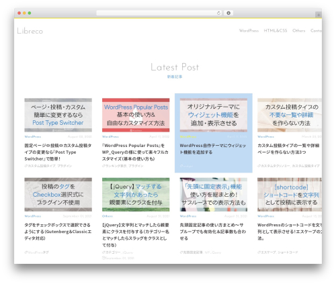Open a new tab with plus button

point(319,15)
